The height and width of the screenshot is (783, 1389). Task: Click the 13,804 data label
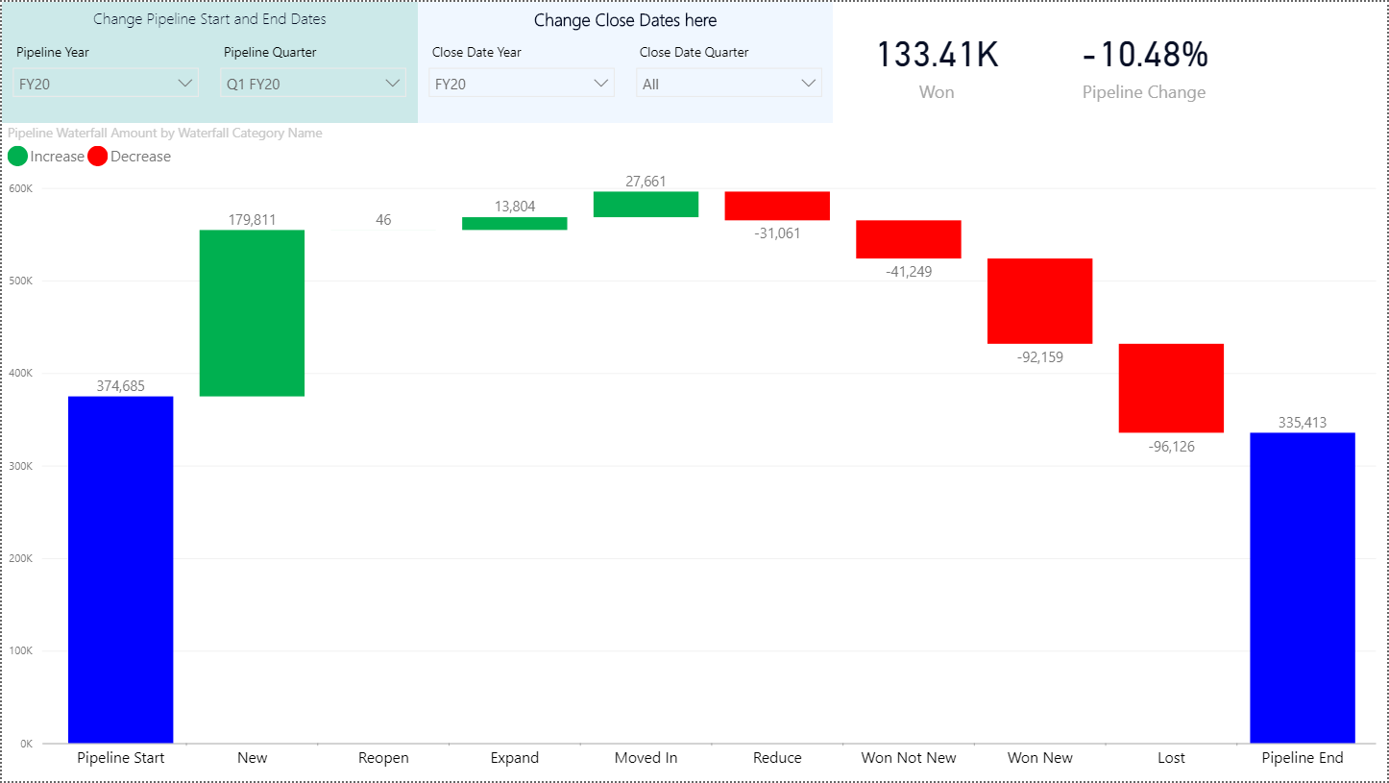coord(515,207)
